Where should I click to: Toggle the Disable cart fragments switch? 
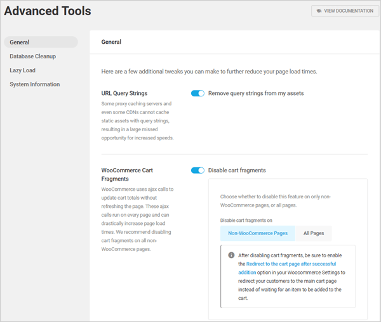(x=197, y=171)
